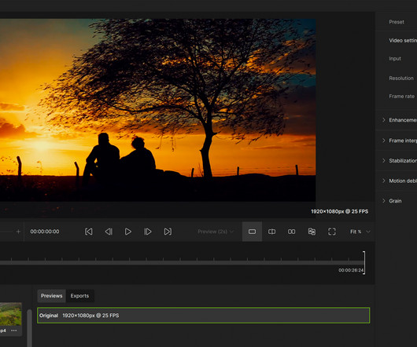Image resolution: width=417 pixels, height=347 pixels.
Task: Click the Preset label
Action: 397,22
